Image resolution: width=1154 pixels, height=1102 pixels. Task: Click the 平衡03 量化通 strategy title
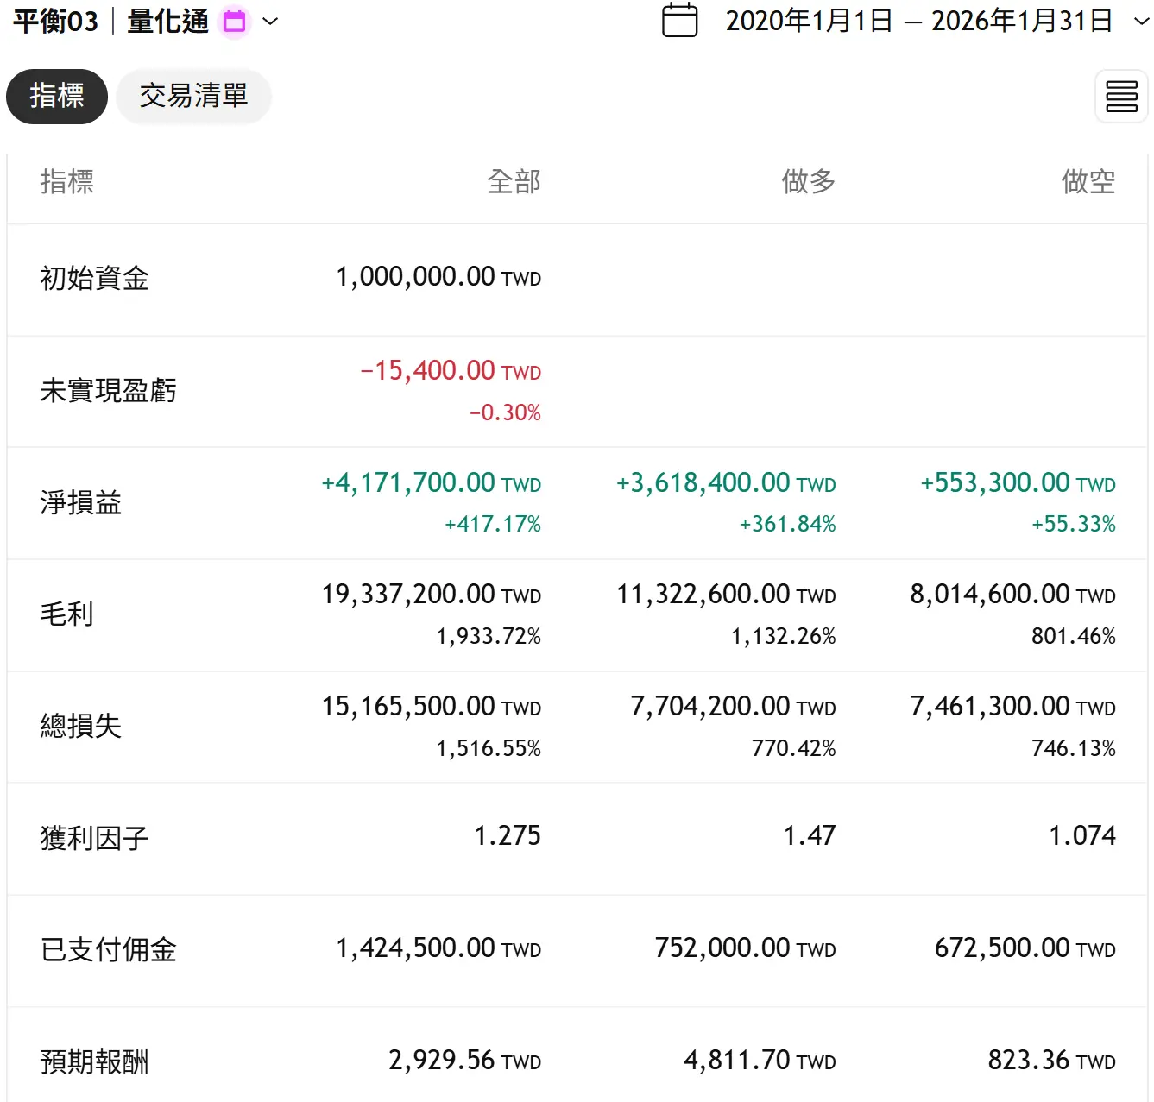[x=110, y=22]
